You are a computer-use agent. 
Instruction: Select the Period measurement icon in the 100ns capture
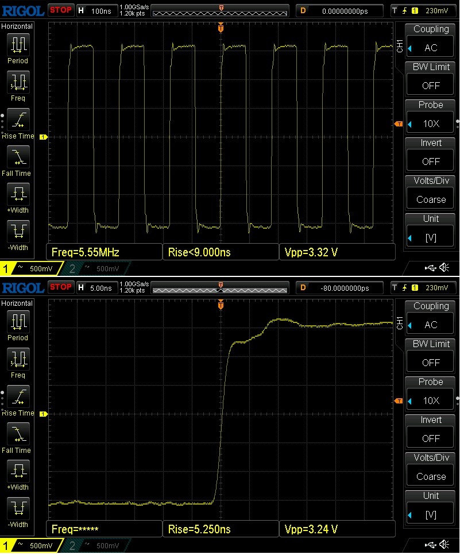pos(18,45)
